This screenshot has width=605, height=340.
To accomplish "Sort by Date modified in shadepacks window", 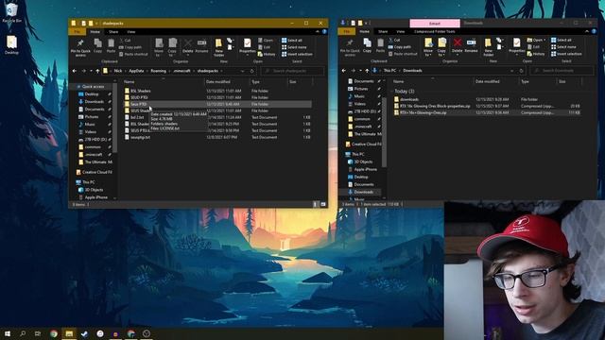I will [x=218, y=82].
